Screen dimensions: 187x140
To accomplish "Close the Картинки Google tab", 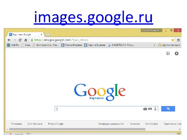I will (41, 34).
